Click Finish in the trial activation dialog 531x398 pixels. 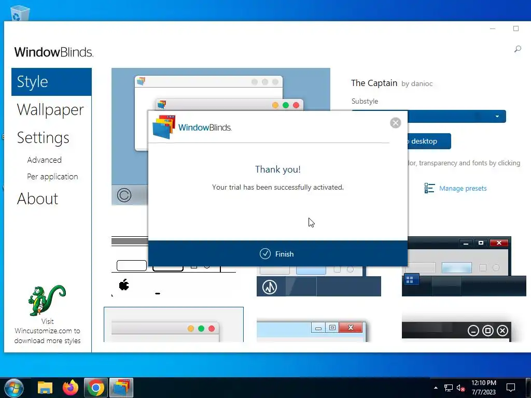click(277, 254)
